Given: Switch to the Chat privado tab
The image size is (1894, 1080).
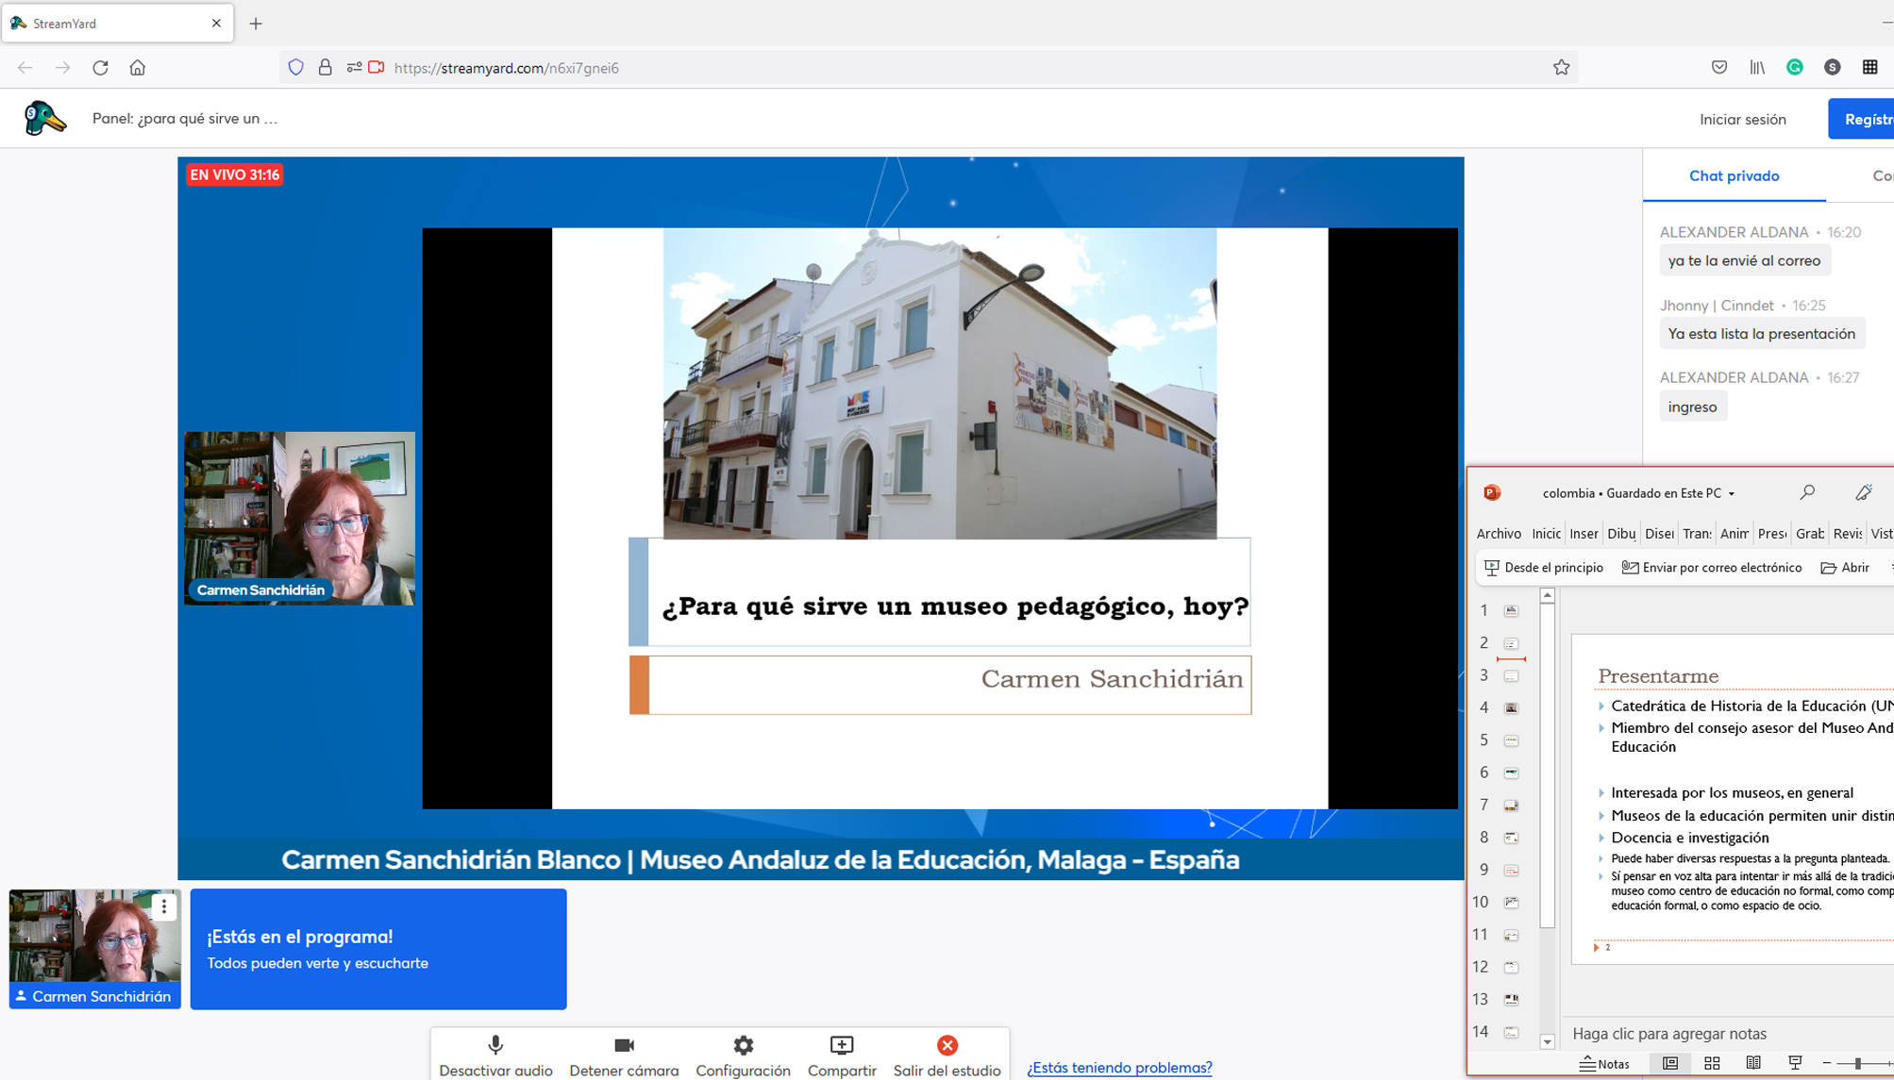Looking at the screenshot, I should [x=1734, y=175].
